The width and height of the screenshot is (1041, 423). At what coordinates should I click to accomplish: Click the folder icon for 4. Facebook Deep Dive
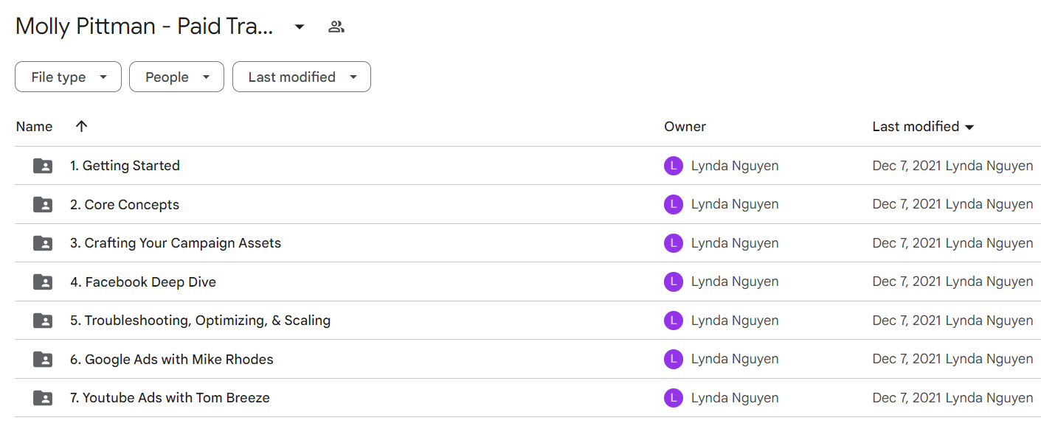click(44, 282)
